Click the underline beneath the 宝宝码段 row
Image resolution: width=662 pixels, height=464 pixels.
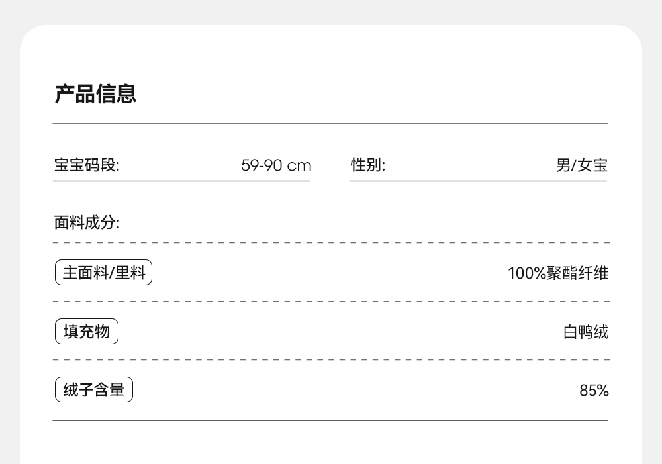coord(181,181)
